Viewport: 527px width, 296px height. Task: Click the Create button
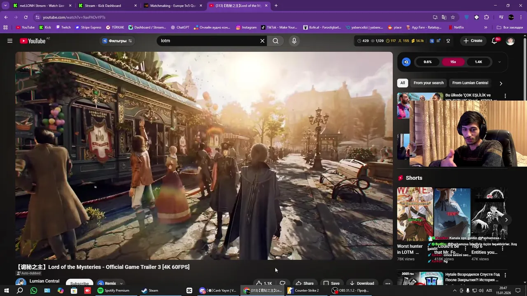(x=473, y=41)
